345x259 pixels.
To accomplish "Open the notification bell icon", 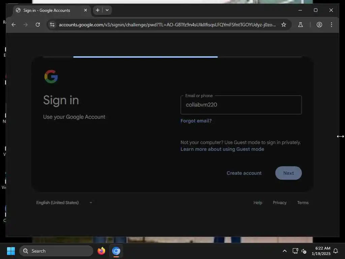I will (x=336, y=251).
